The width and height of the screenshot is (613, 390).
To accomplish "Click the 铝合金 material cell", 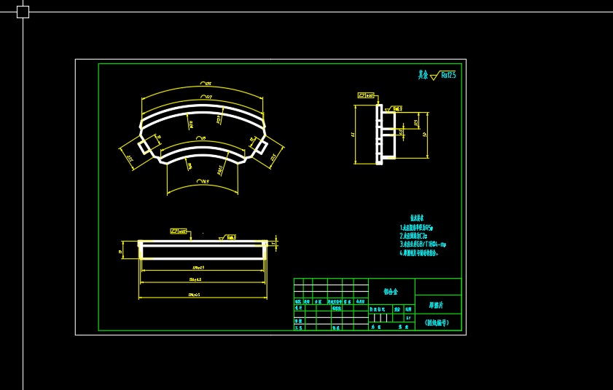I will pyautogui.click(x=391, y=292).
